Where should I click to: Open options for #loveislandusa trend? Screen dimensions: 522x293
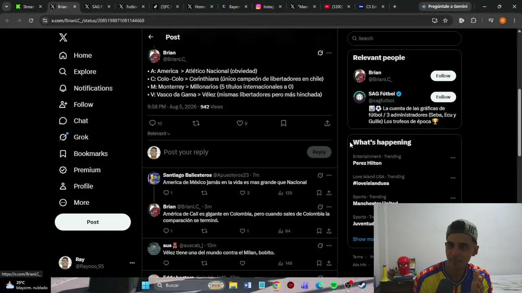click(453, 178)
